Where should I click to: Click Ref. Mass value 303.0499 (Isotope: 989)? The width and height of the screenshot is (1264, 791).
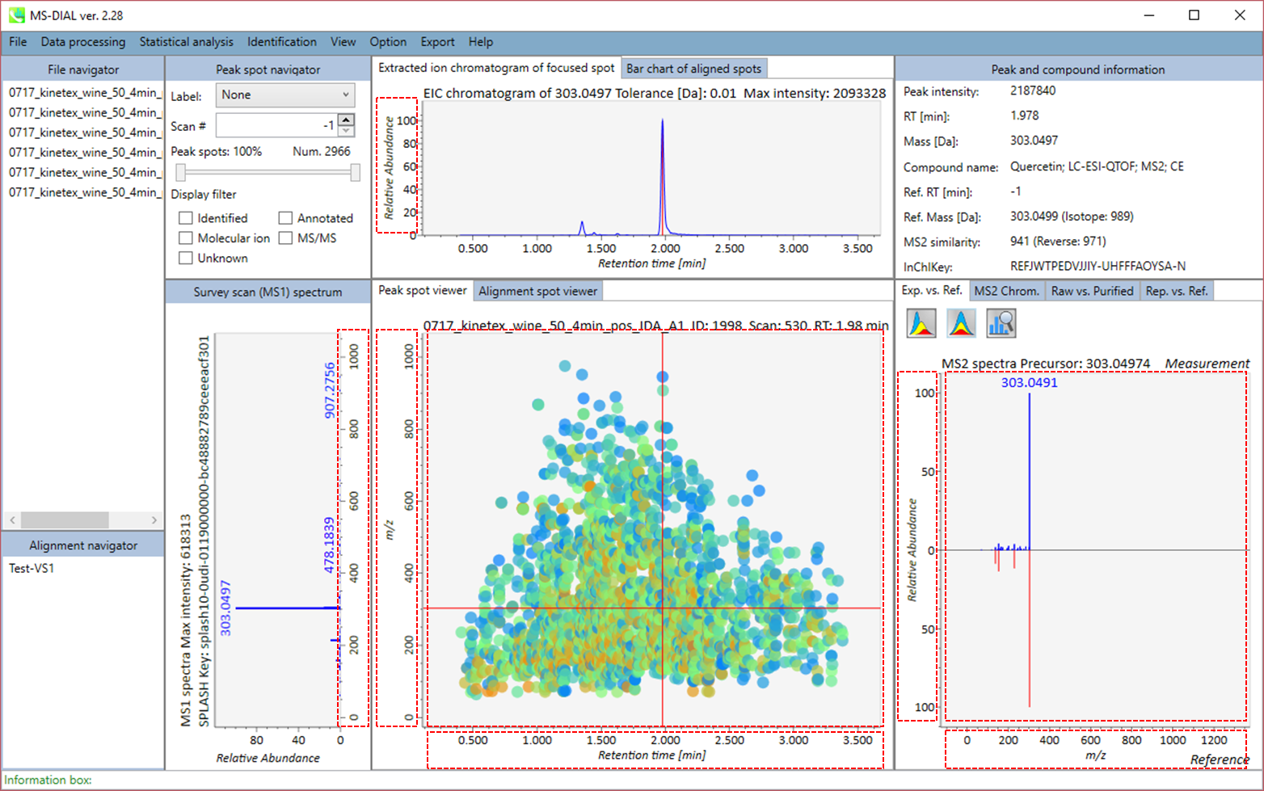pos(1072,217)
